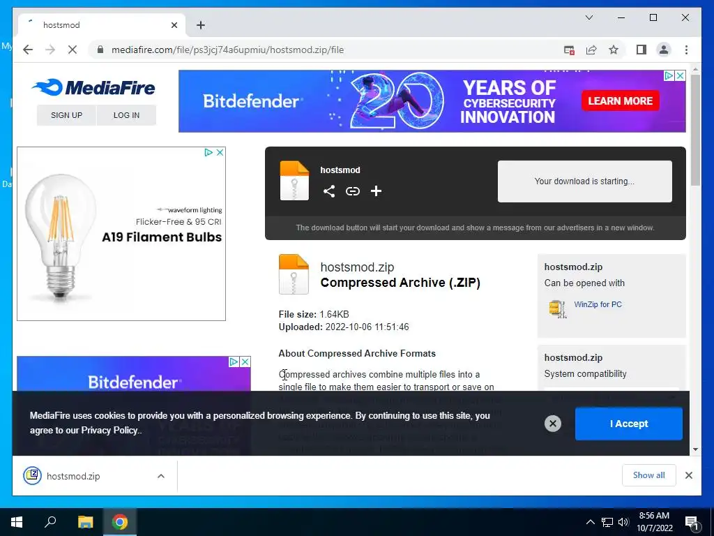
Task: Click the share page icon in address bar
Action: 591,50
